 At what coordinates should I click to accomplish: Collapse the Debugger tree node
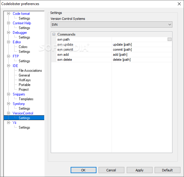coord(8,33)
